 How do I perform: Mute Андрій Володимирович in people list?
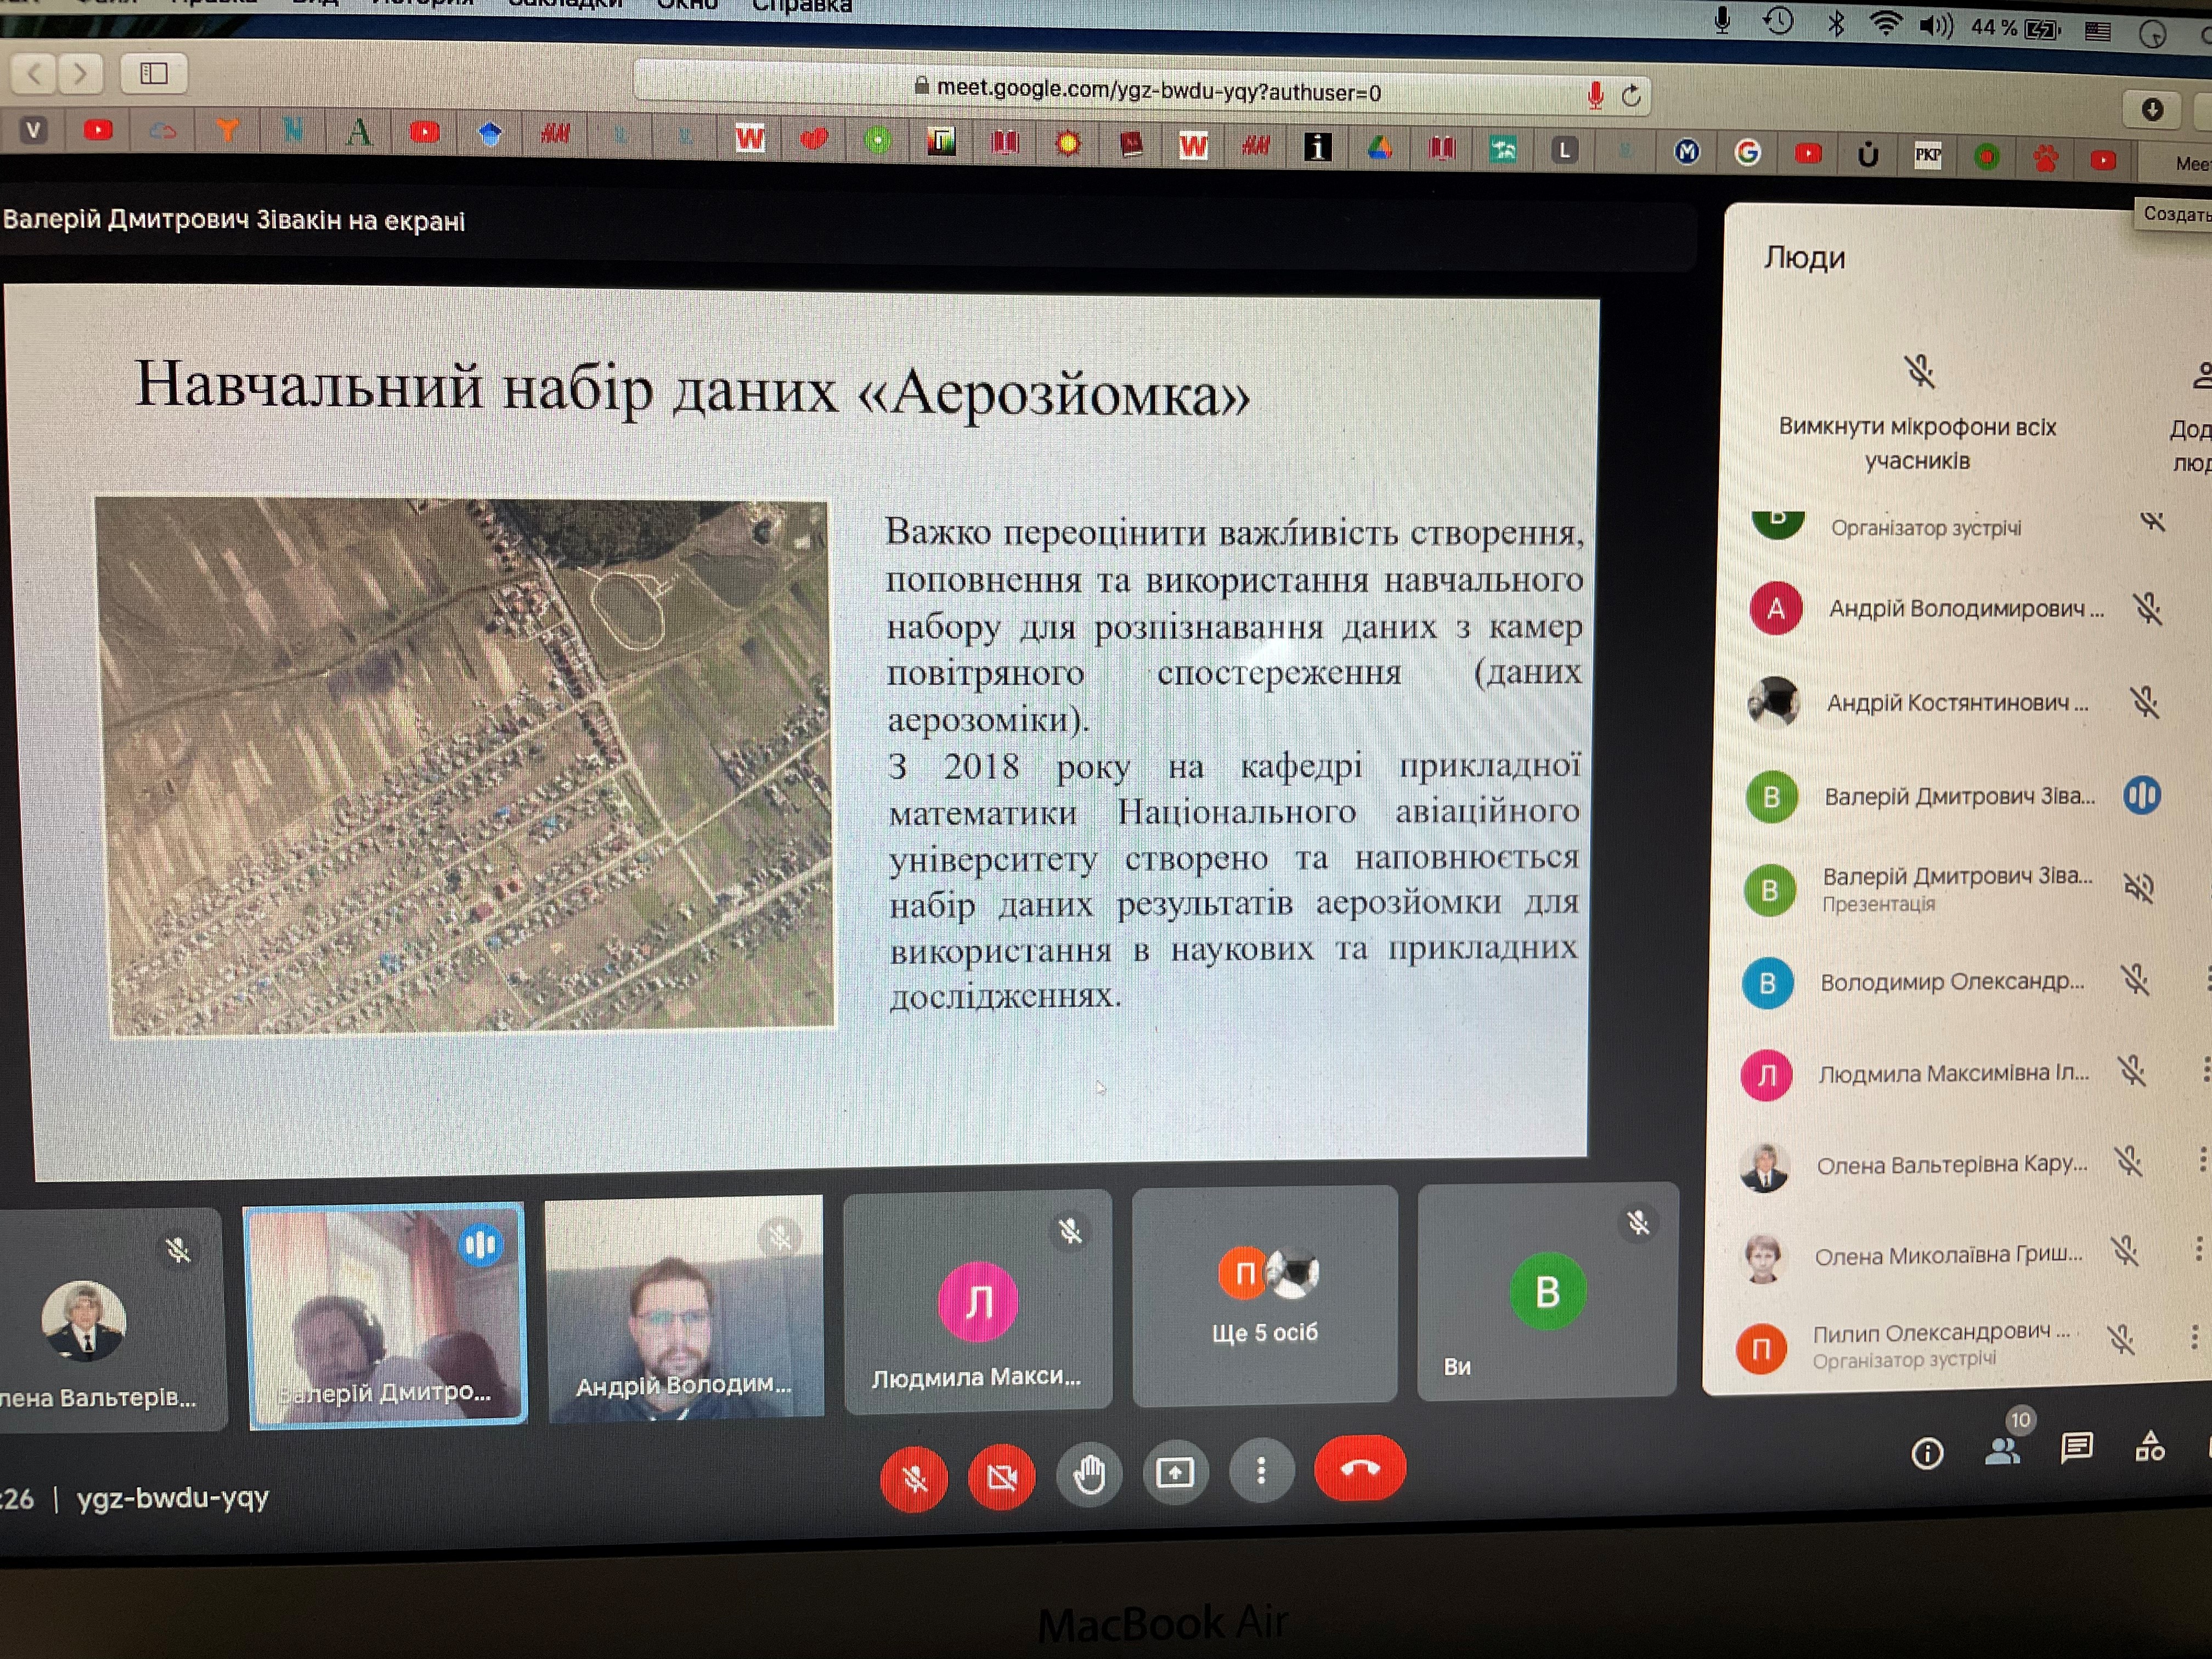[2147, 608]
